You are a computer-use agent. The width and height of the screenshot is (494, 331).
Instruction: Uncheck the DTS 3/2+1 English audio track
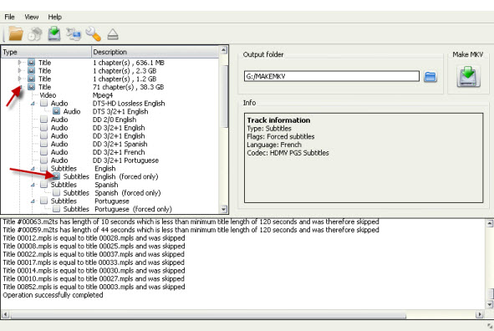click(56, 111)
